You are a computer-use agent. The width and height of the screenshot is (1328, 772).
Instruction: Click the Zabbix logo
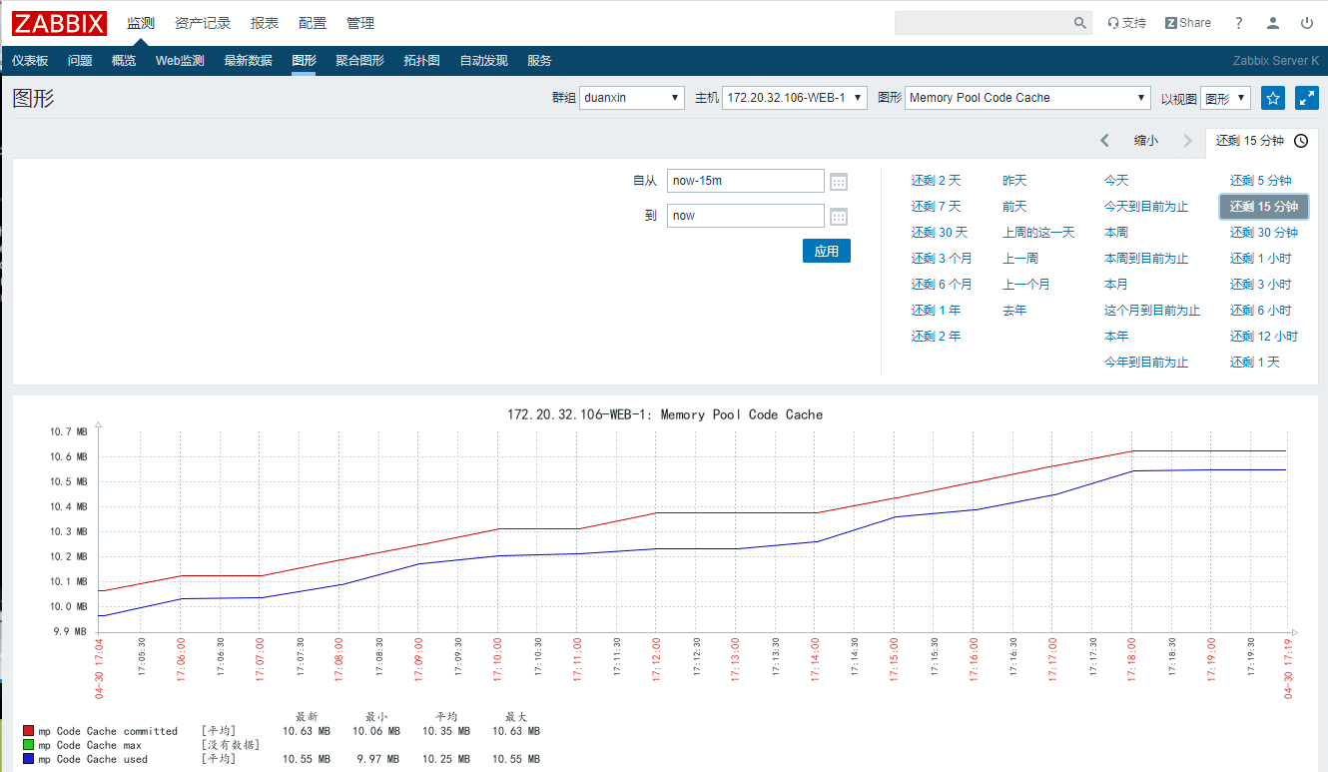pos(60,22)
